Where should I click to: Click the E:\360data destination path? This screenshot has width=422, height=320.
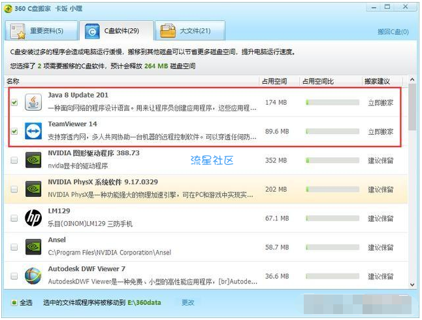(x=144, y=303)
